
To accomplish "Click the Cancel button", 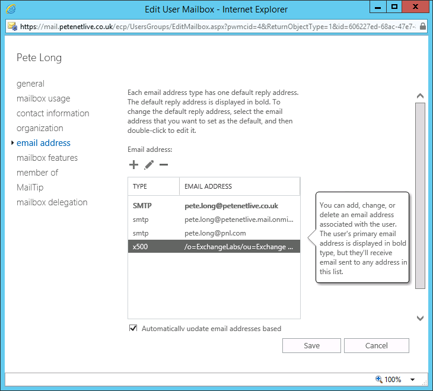I will pyautogui.click(x=377, y=345).
